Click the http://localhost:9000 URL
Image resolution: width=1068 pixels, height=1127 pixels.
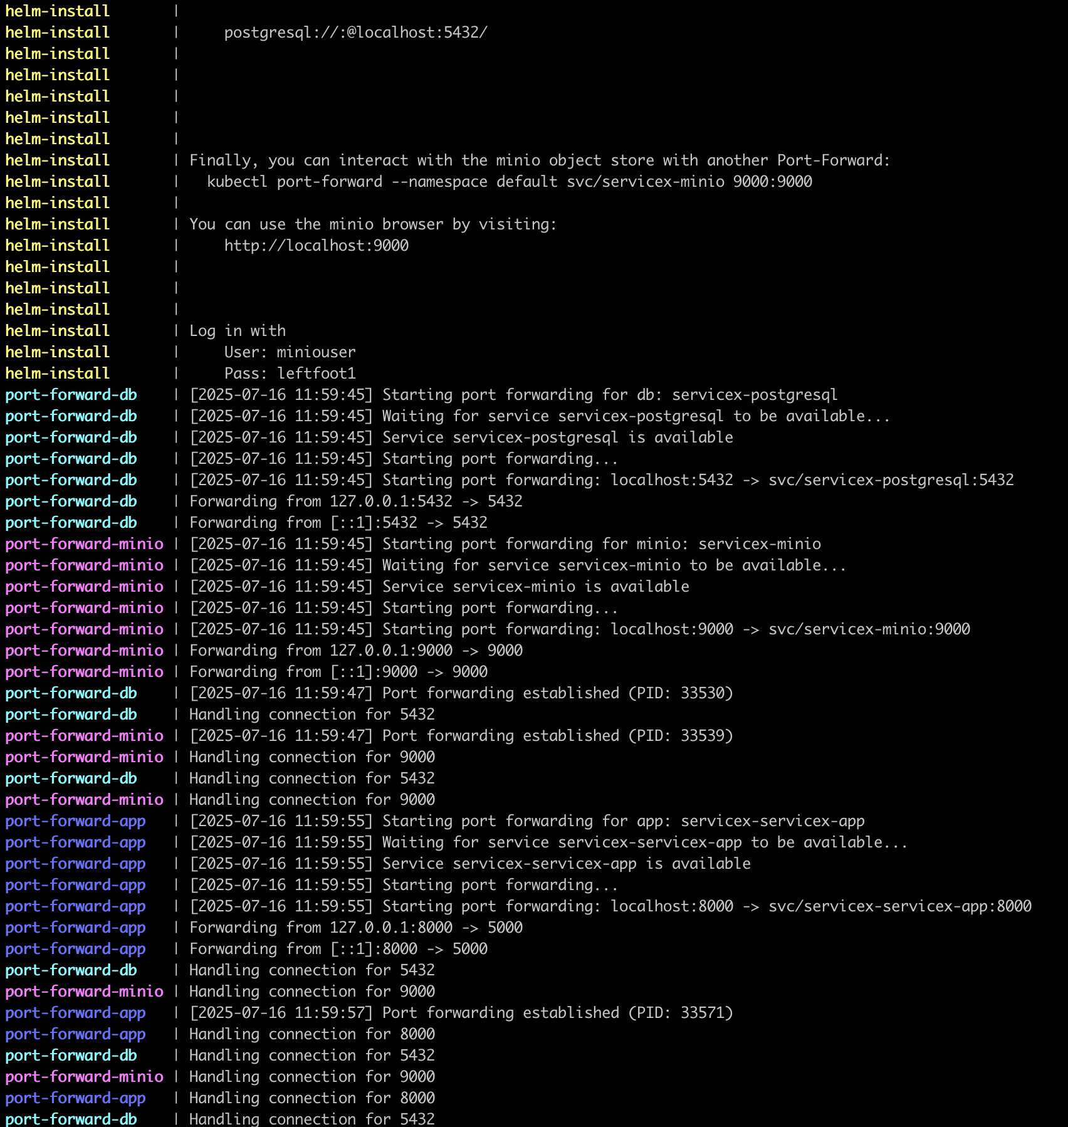tap(317, 246)
